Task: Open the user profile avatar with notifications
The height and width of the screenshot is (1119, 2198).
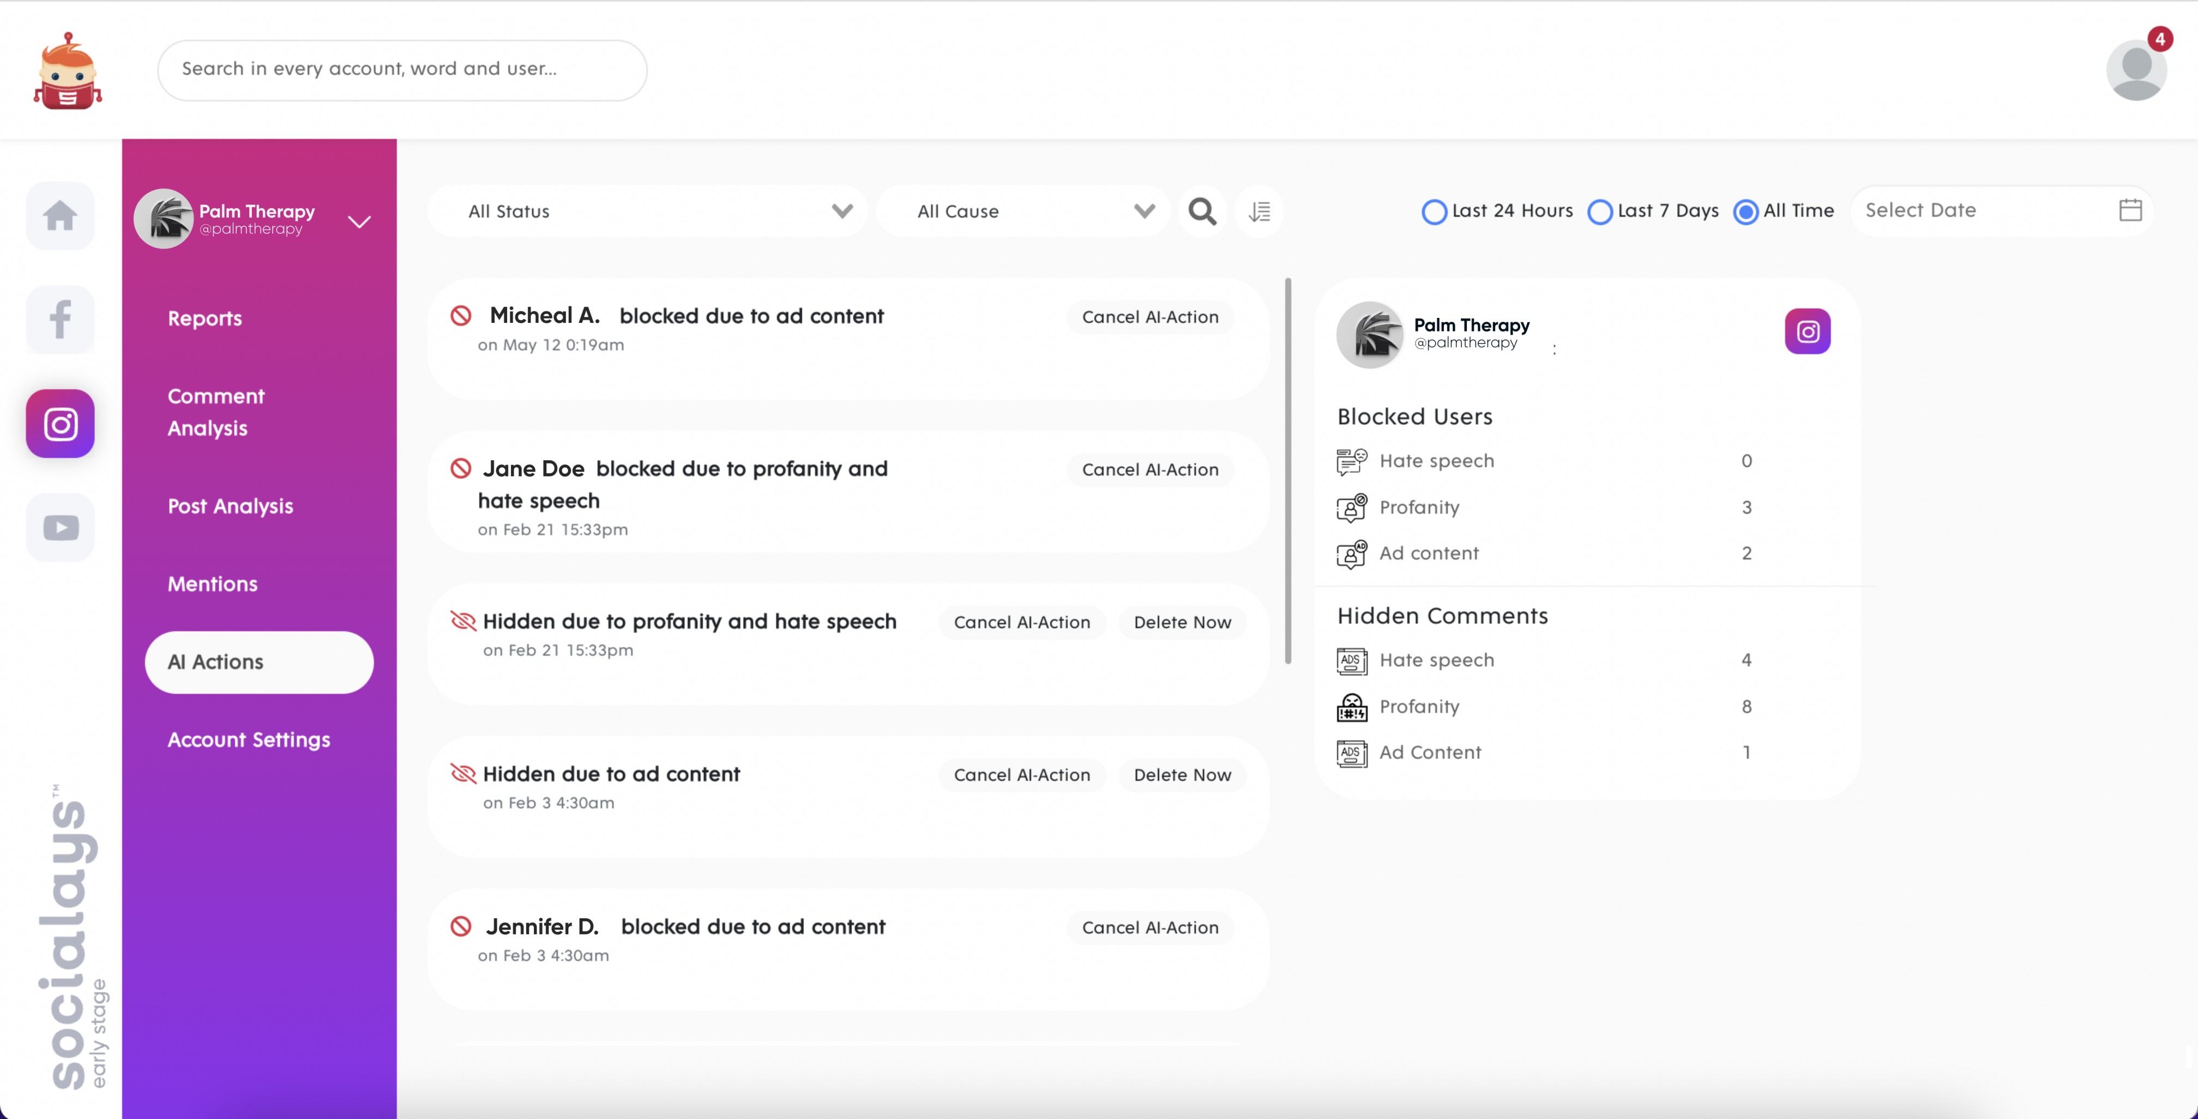Action: pyautogui.click(x=2136, y=70)
